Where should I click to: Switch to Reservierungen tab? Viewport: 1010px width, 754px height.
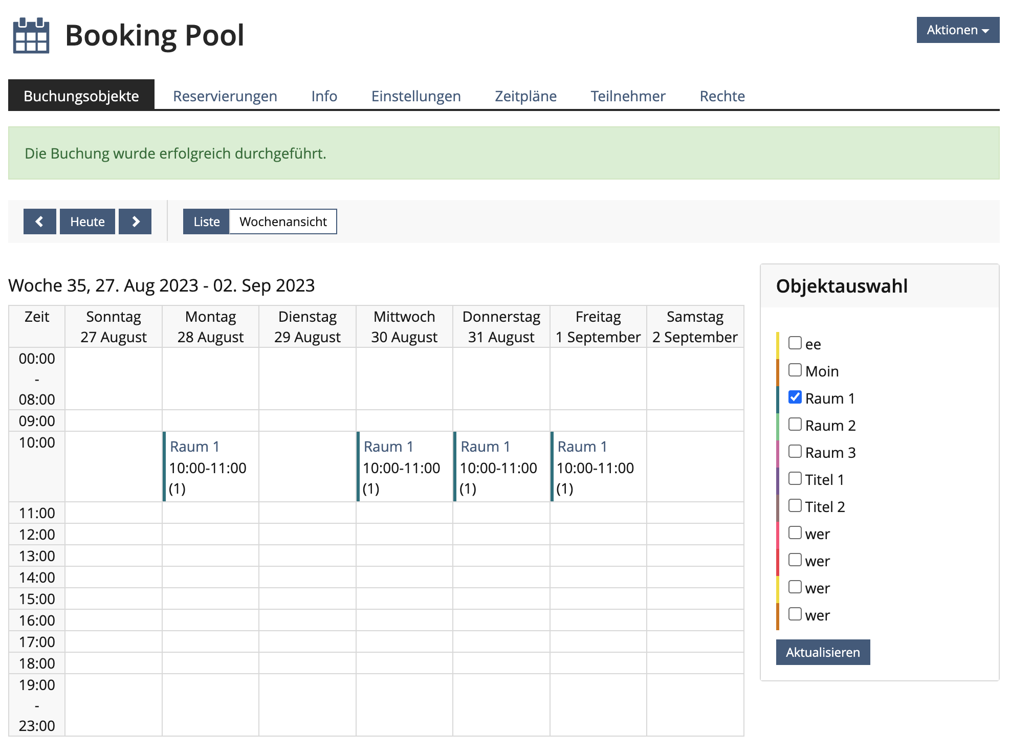pyautogui.click(x=225, y=96)
